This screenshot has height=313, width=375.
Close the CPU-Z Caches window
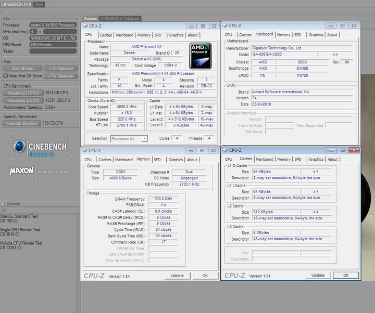click(354, 150)
